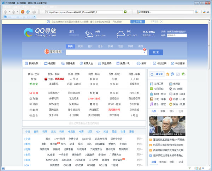Select the 视频 search tab
Image resolution: width=212 pixels, height=171 pixels.
click(x=80, y=46)
